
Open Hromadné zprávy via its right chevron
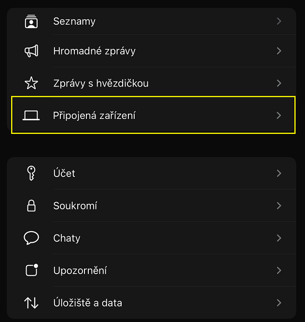coord(279,51)
